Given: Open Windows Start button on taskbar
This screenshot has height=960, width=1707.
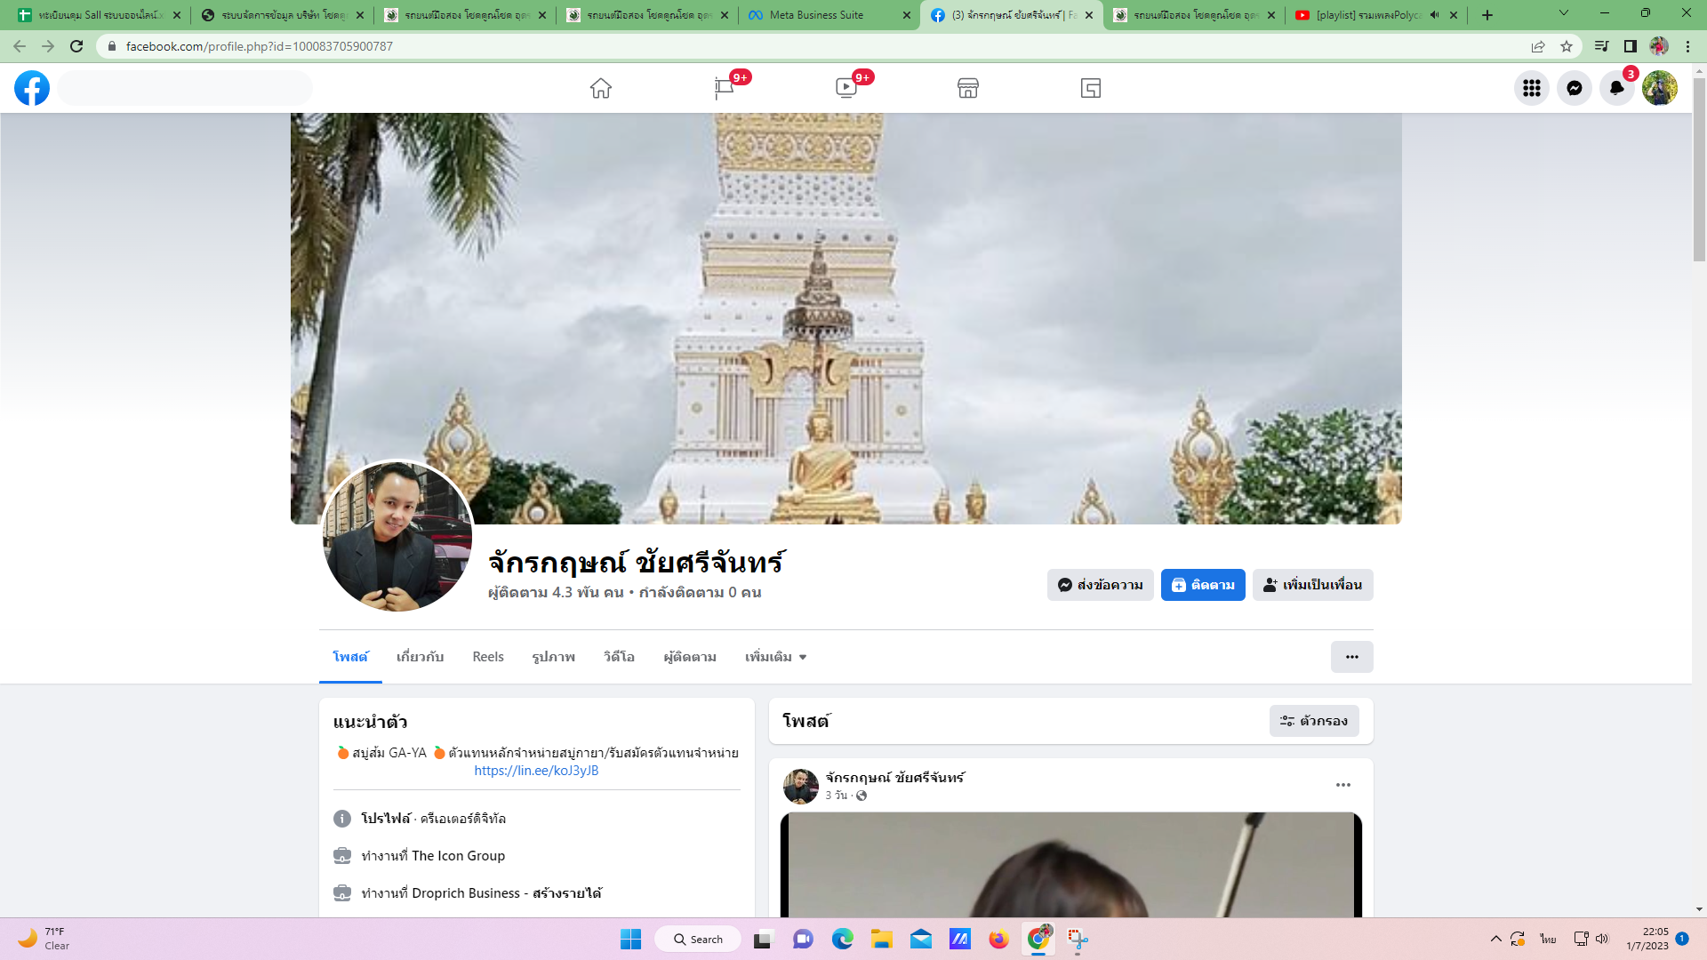Looking at the screenshot, I should (630, 940).
